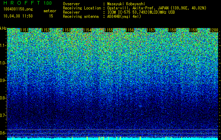This screenshot has width=221, height=140.
Task: Click the 1159 time marker
Action: (x=193, y=30)
